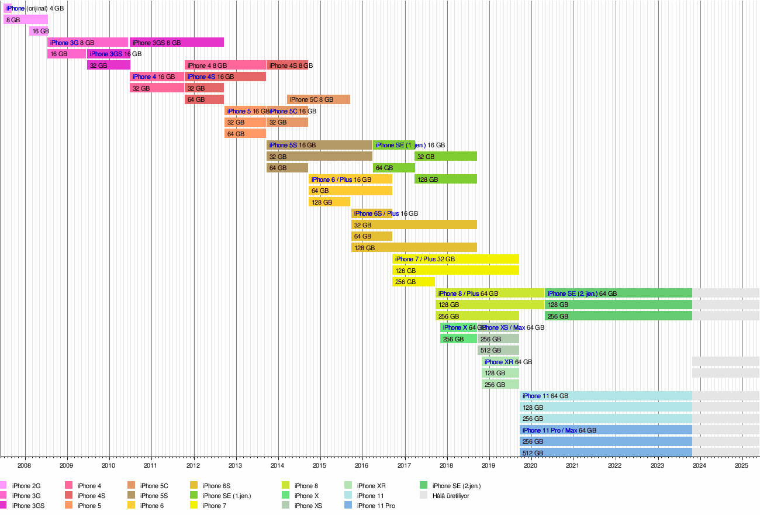Select the iPhone SE (1.jen.) legend swatch
Image resolution: width=760 pixels, height=515 pixels.
coord(194,496)
